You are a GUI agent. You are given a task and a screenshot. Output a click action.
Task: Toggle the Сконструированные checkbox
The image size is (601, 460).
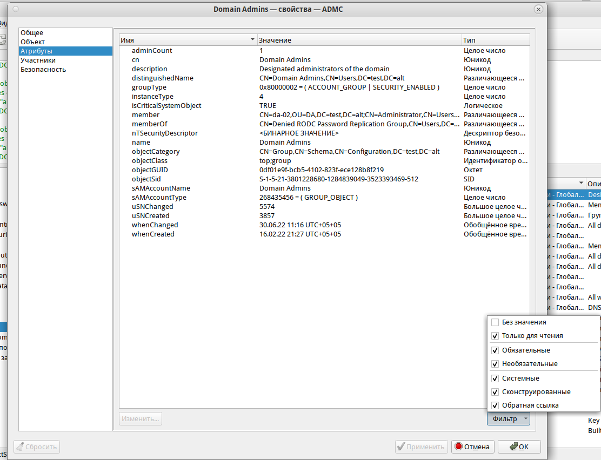tap(495, 392)
